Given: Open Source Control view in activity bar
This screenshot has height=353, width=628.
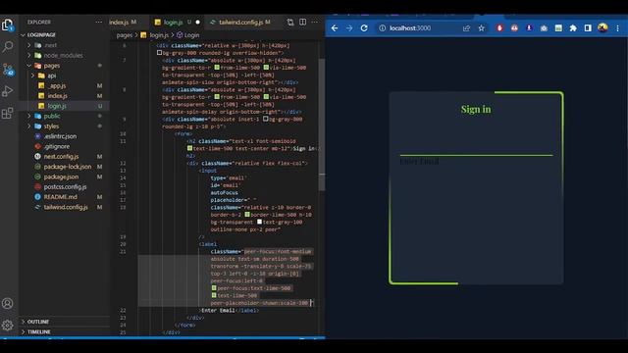Looking at the screenshot, I should tap(8, 70).
